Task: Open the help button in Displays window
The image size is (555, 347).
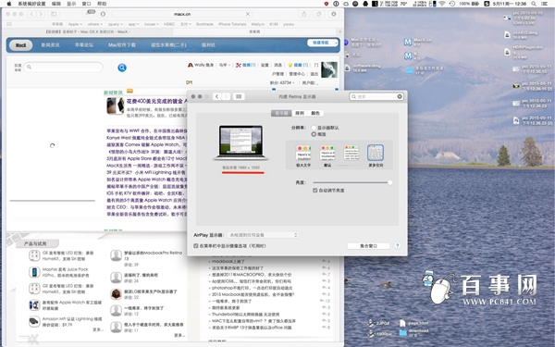Action: tap(397, 246)
